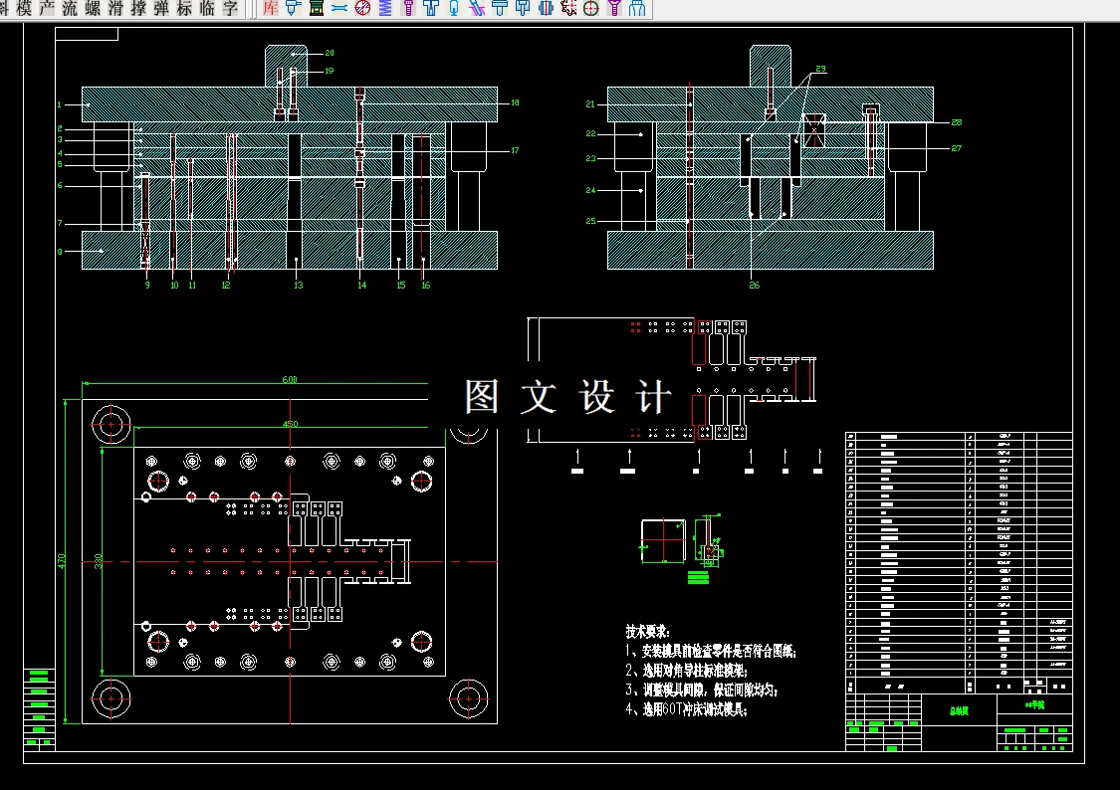Image resolution: width=1120 pixels, height=790 pixels.
Task: Select the blue fork-shaped icon at toolbar end
Action: point(637,9)
